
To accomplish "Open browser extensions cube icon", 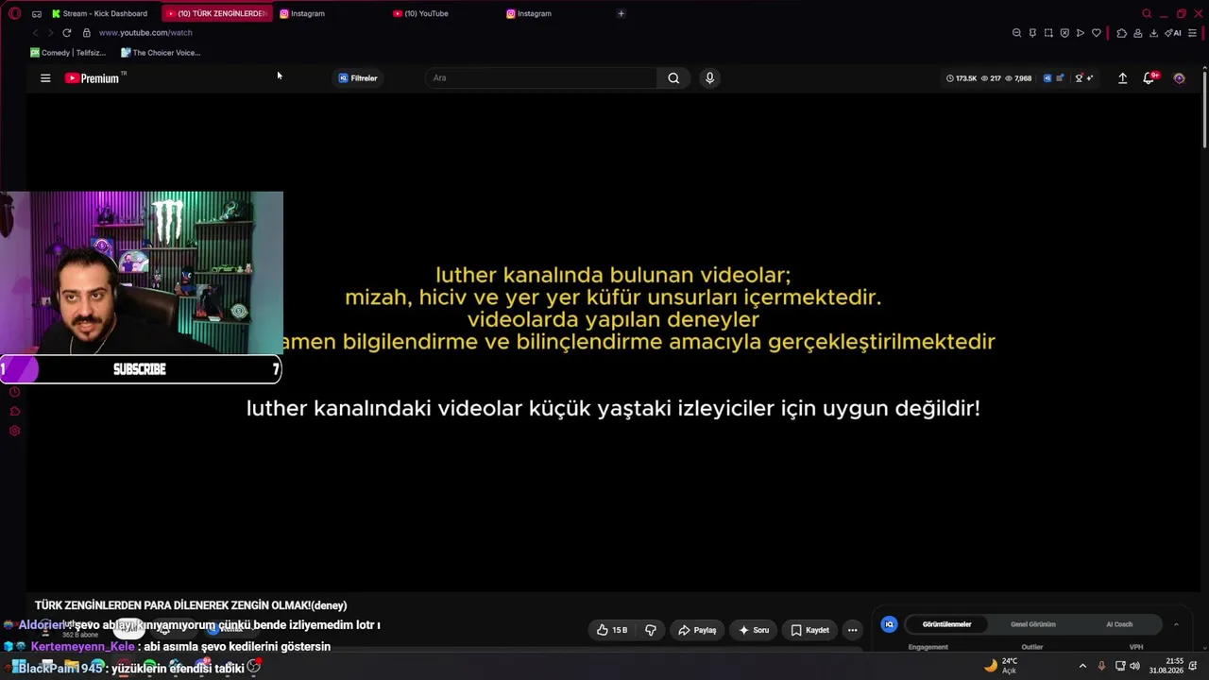I will tap(1121, 33).
